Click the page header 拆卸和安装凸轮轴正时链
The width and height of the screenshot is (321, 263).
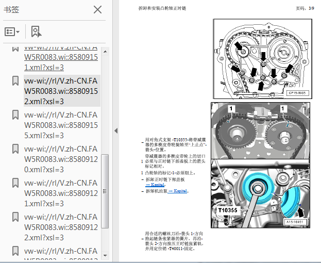coord(162,8)
